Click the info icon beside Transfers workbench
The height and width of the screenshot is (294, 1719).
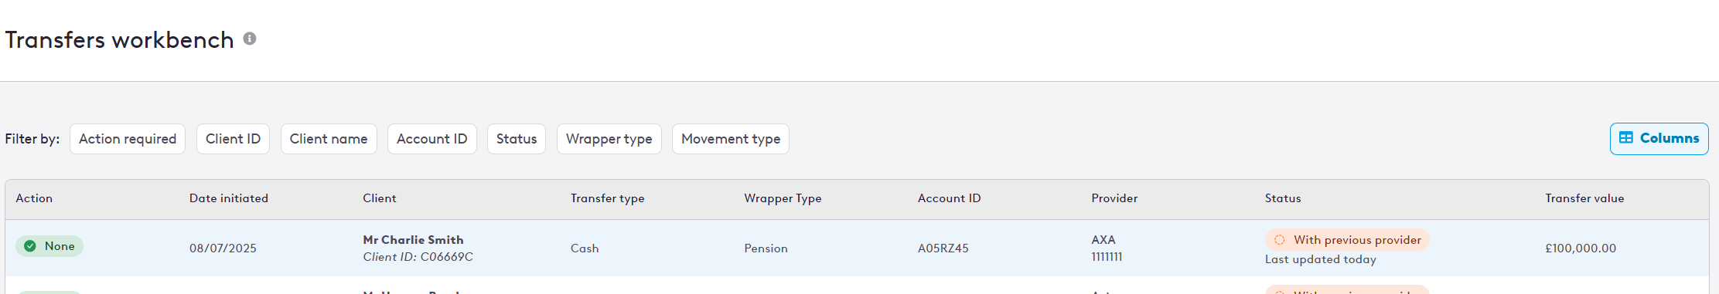[x=250, y=39]
